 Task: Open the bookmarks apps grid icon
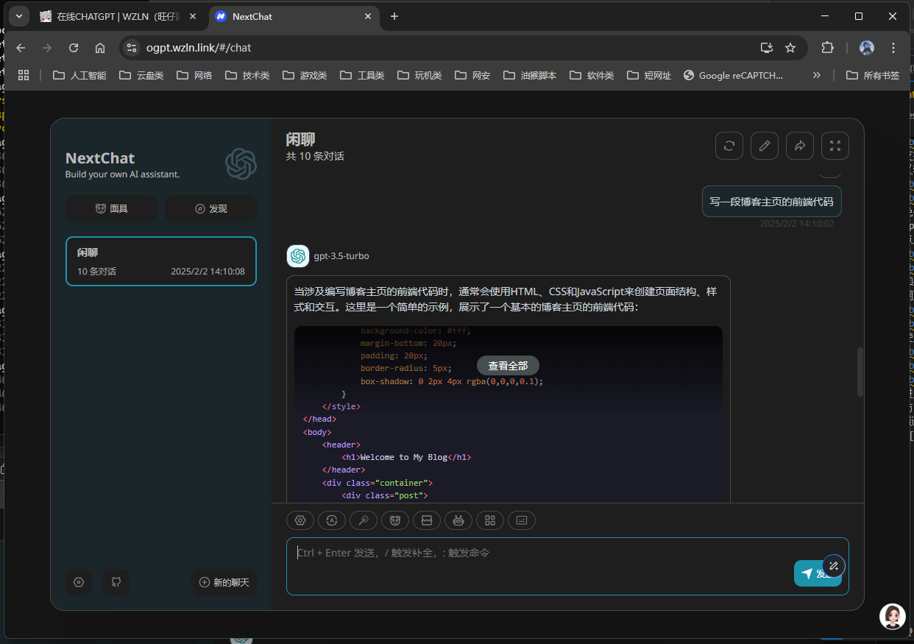pyautogui.click(x=24, y=75)
